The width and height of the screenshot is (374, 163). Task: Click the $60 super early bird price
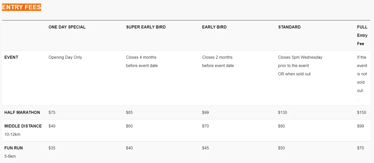(129, 126)
